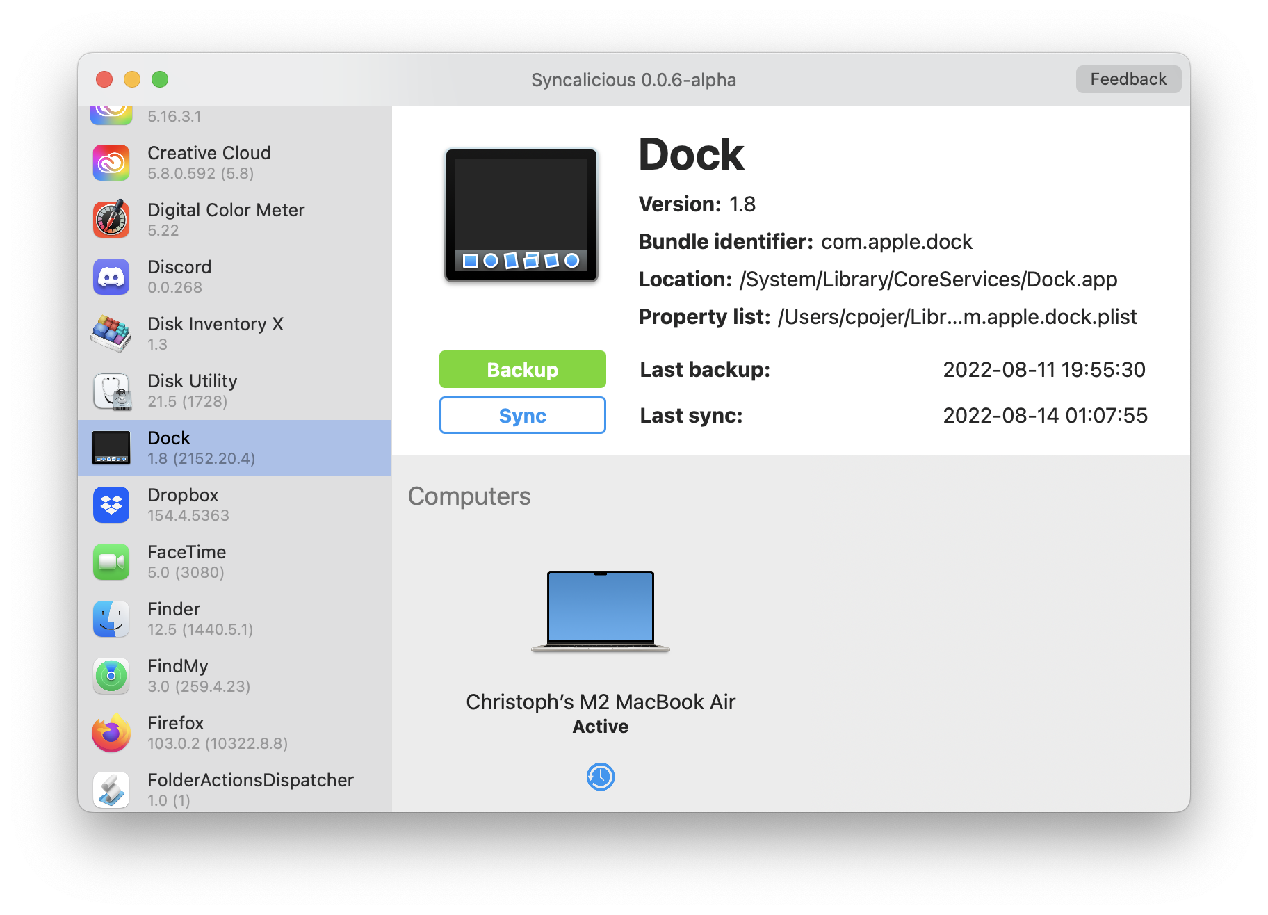Viewport: 1268px width, 915px height.
Task: Select Dropbox in the app list
Action: (x=234, y=505)
